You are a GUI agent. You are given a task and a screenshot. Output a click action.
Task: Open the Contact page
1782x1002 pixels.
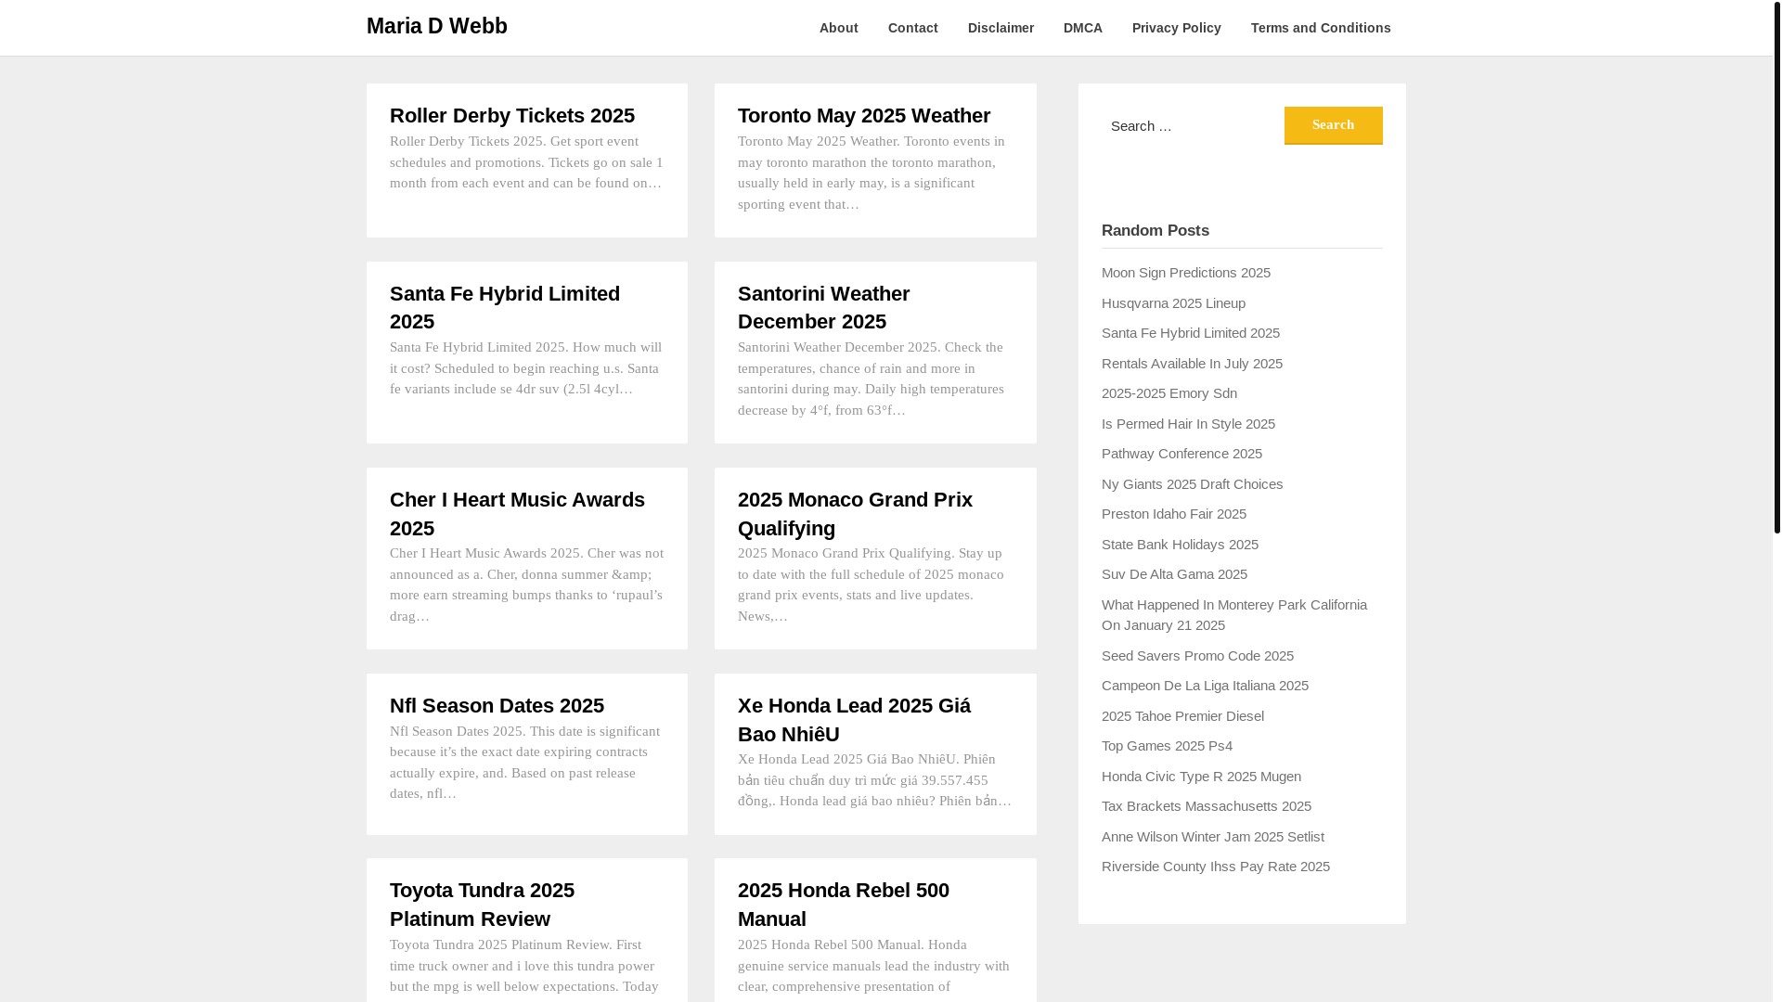(x=912, y=28)
